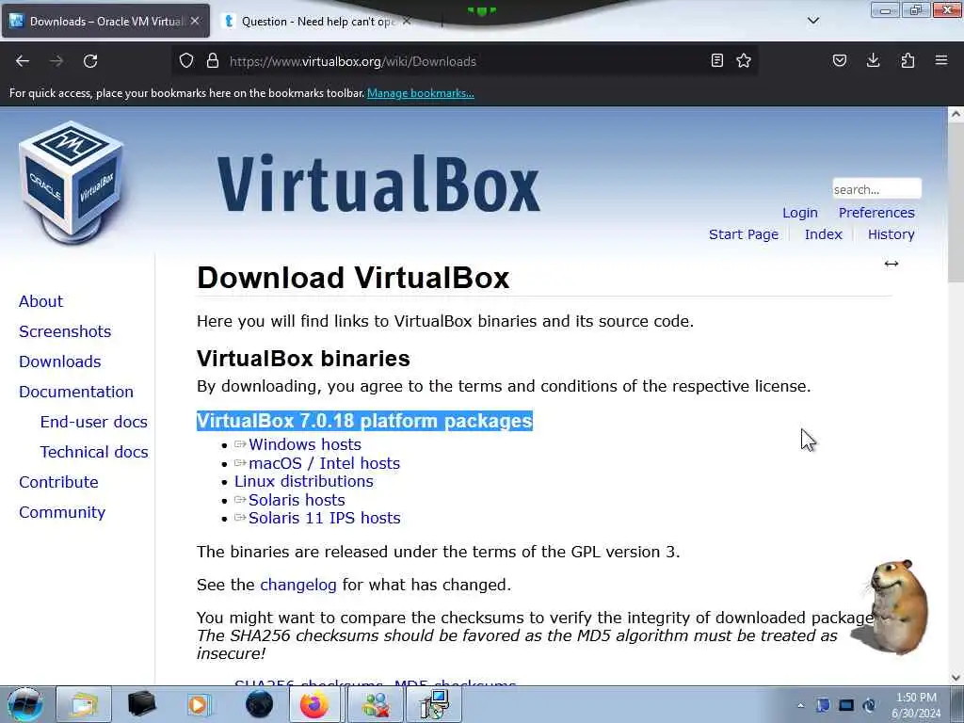
Task: Go back using the browser back arrow
Action: (x=23, y=61)
